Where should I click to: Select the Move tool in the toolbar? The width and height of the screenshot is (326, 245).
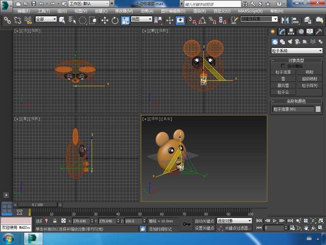click(105, 20)
